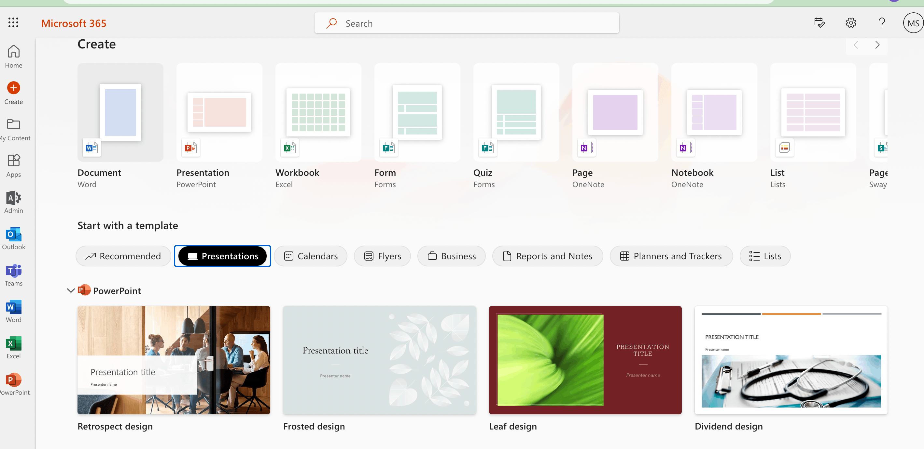Select the Calendars template filter
The height and width of the screenshot is (449, 924).
pos(311,256)
